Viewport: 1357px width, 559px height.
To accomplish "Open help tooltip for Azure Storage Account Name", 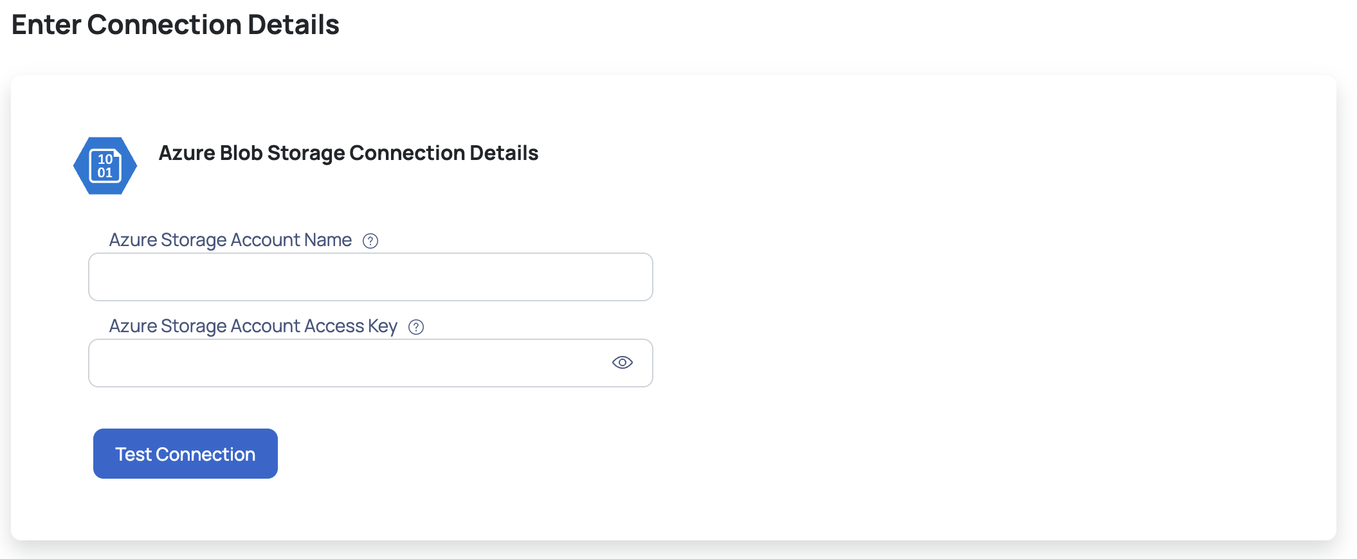I will click(370, 241).
